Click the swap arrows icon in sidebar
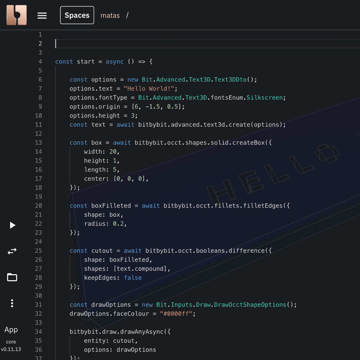The width and height of the screenshot is (360, 360). click(x=12, y=251)
